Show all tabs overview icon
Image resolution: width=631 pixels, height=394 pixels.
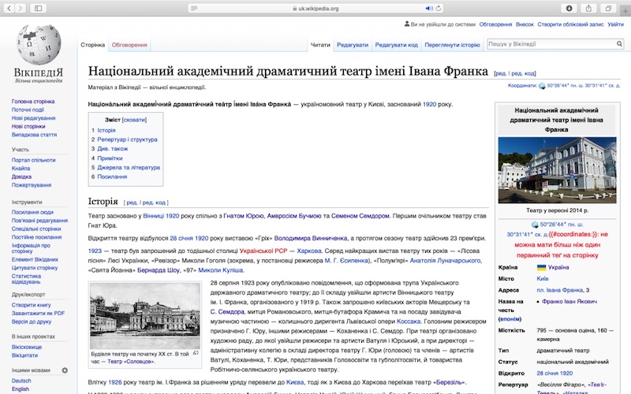point(608,8)
